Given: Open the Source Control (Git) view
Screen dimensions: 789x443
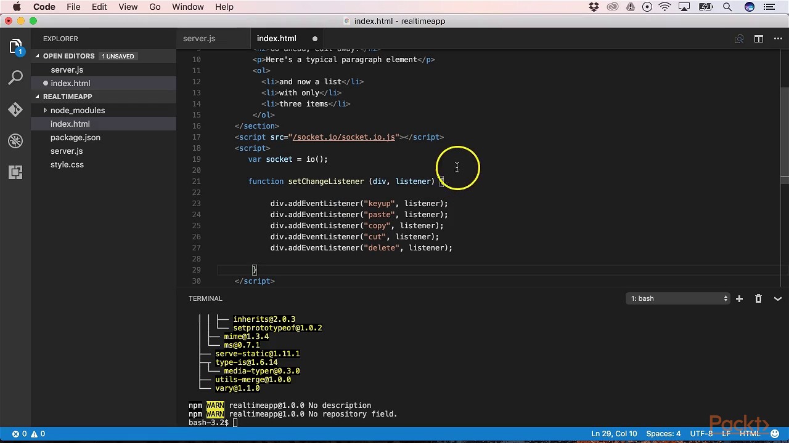Looking at the screenshot, I should 15,110.
